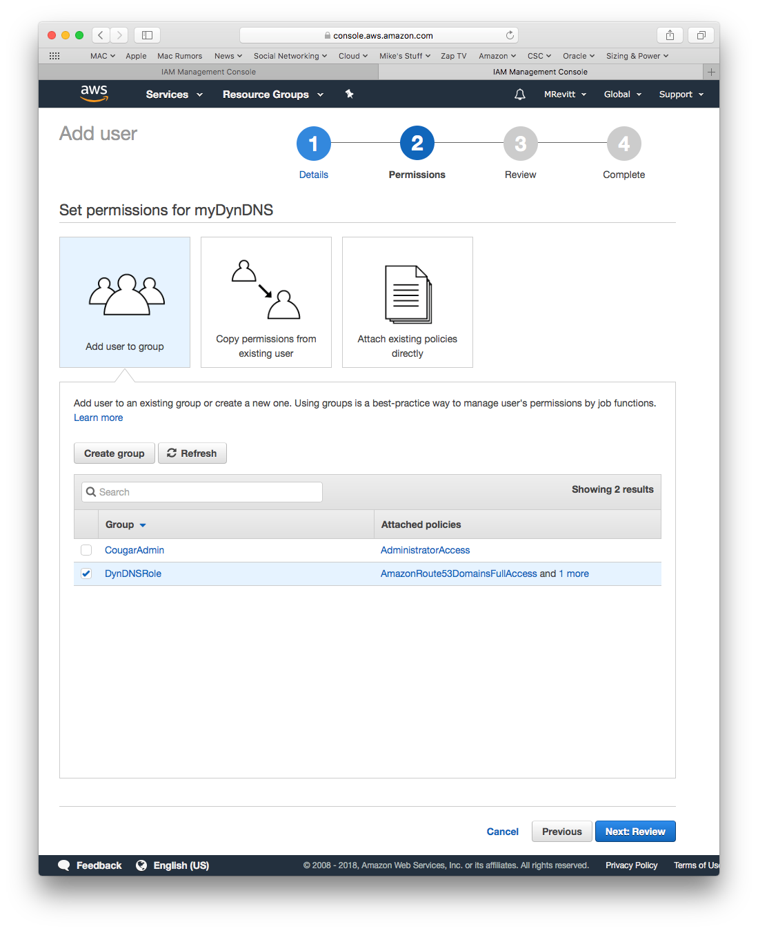Viewport: 758px width, 931px height.
Task: Click in the group Search field
Action: pos(202,492)
